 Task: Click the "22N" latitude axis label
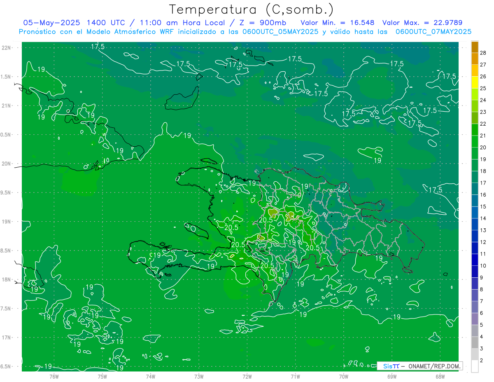pos(6,47)
